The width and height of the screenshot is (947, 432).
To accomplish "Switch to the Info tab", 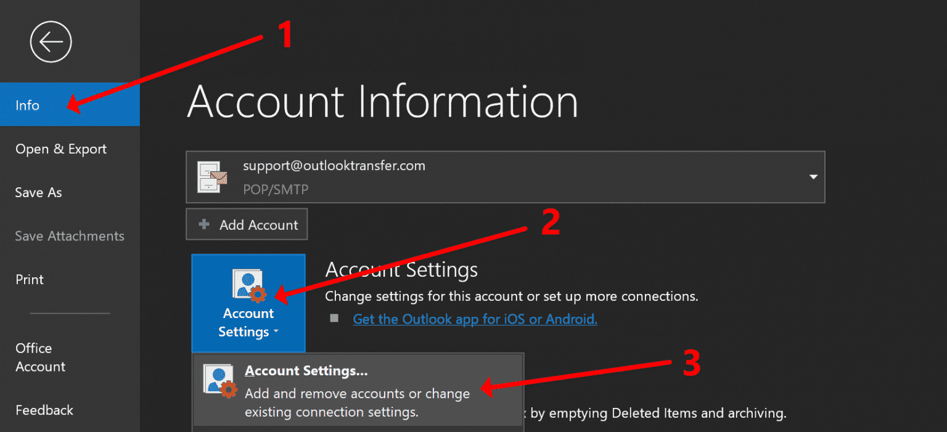I will pos(27,105).
